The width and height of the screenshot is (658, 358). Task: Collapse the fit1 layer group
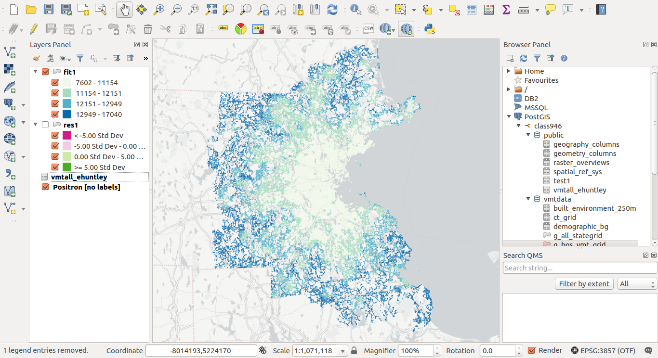pyautogui.click(x=35, y=72)
